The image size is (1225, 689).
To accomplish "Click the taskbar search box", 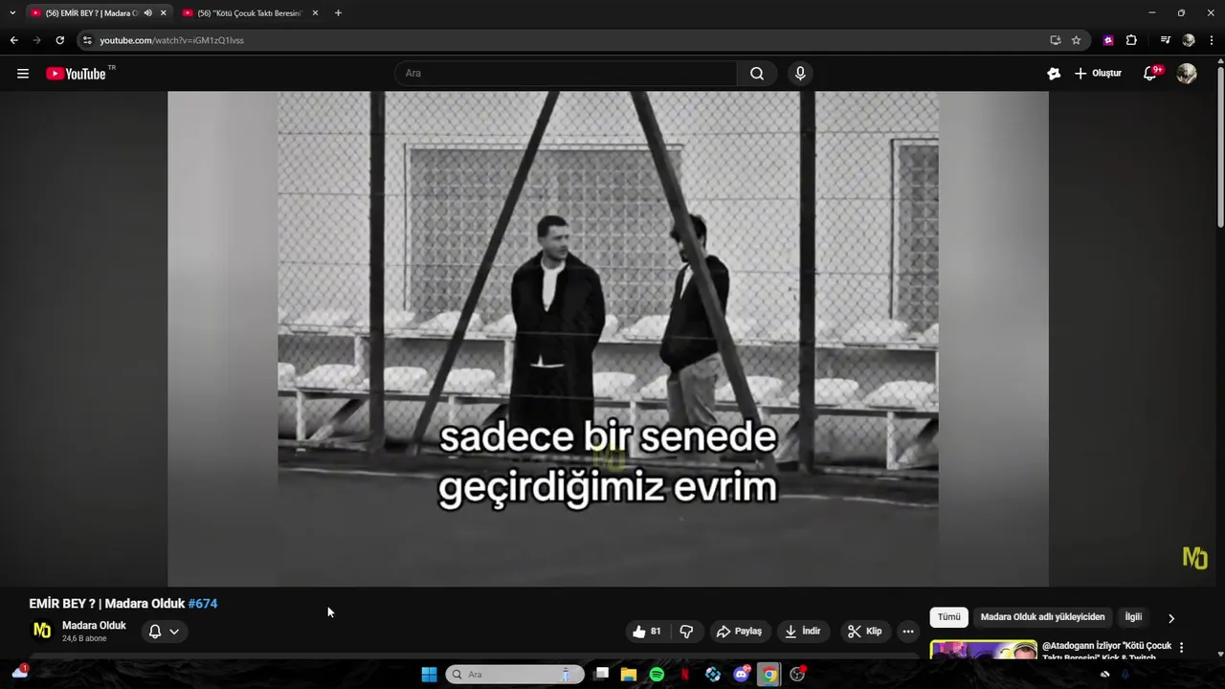I will point(515,675).
